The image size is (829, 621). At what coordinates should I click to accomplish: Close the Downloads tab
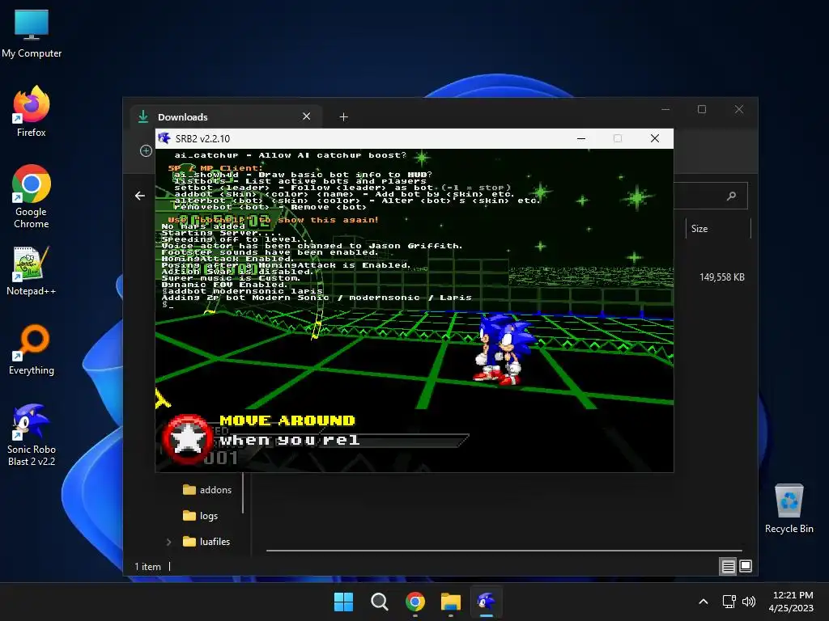point(306,116)
